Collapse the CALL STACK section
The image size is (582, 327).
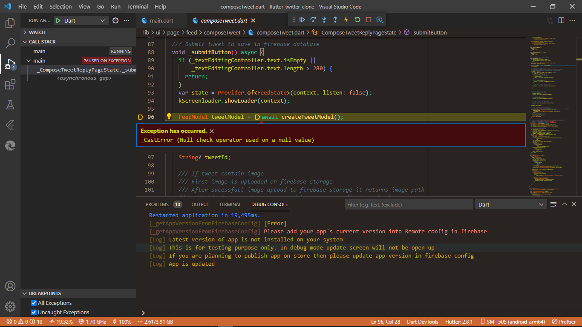click(x=25, y=41)
